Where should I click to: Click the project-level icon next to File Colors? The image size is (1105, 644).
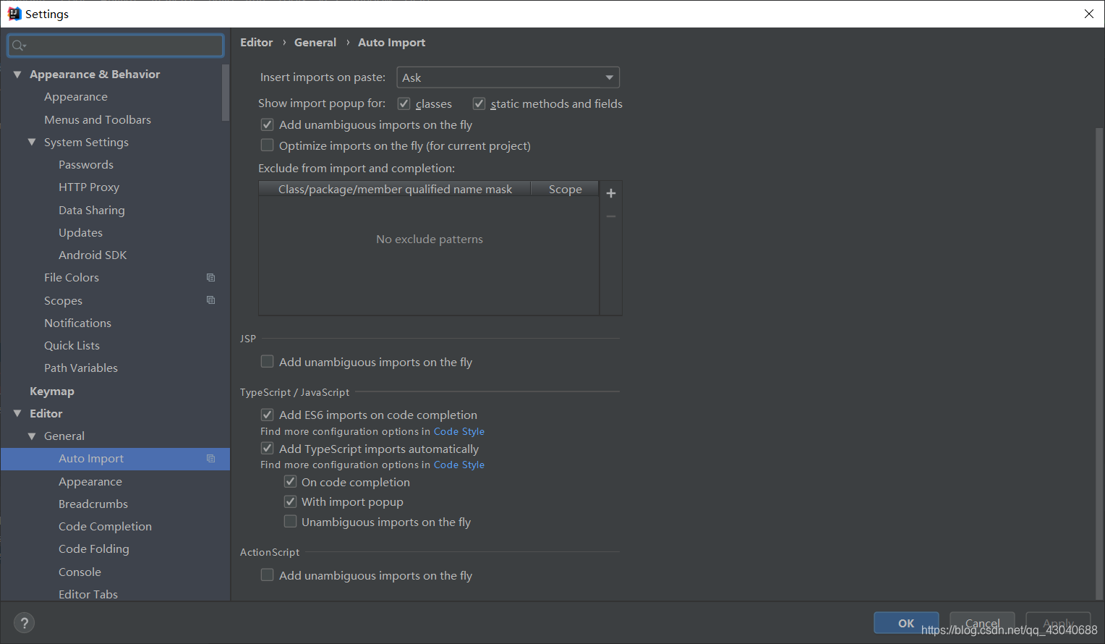pyautogui.click(x=211, y=277)
